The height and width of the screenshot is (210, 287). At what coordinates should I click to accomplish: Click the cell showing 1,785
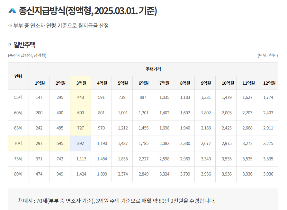(x=143, y=143)
